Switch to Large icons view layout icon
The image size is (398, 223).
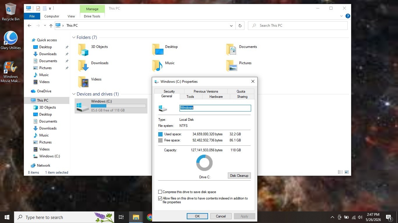[347, 172]
